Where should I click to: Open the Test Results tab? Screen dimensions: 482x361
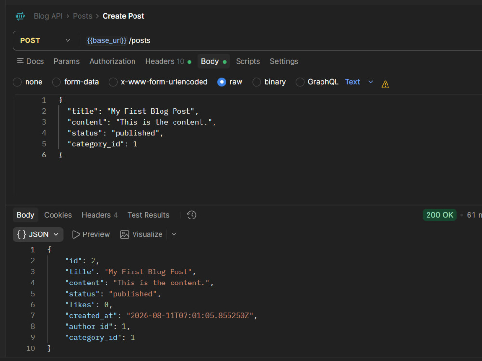click(148, 215)
